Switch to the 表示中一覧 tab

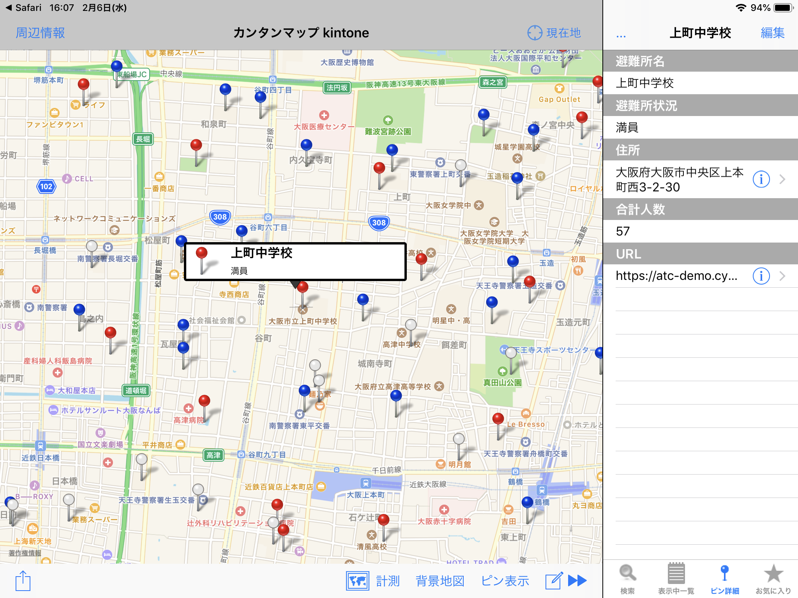click(x=676, y=579)
